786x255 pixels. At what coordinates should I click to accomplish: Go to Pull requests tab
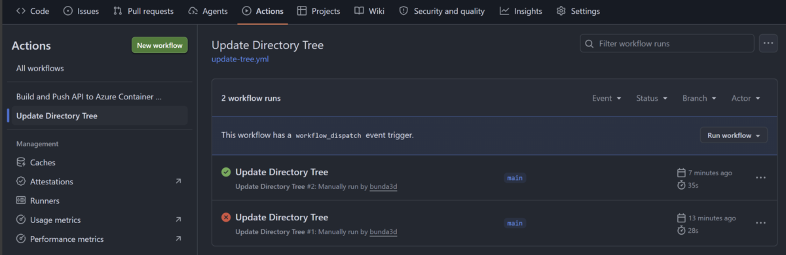tap(143, 11)
